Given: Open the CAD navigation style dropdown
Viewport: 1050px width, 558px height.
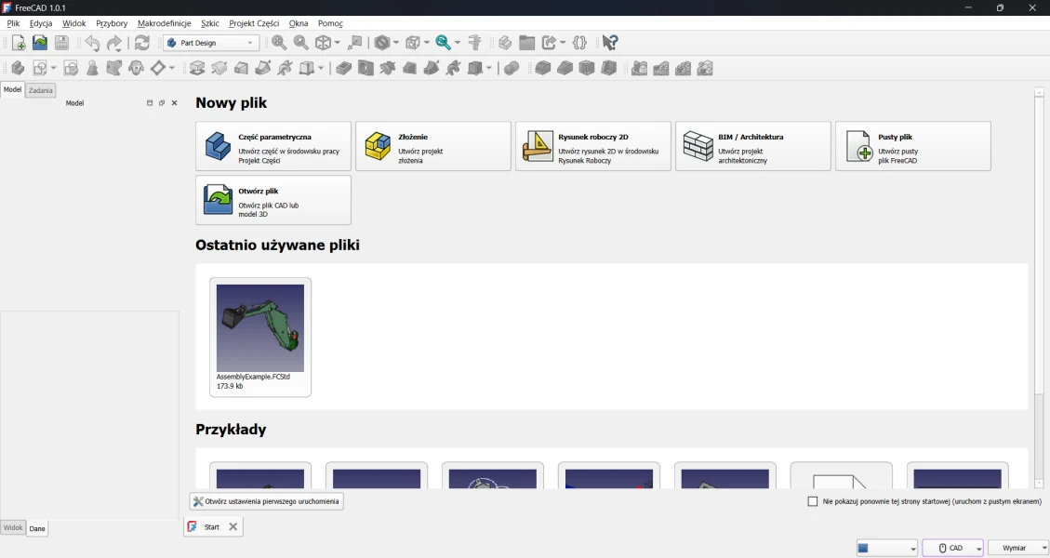Looking at the screenshot, I should point(952,548).
